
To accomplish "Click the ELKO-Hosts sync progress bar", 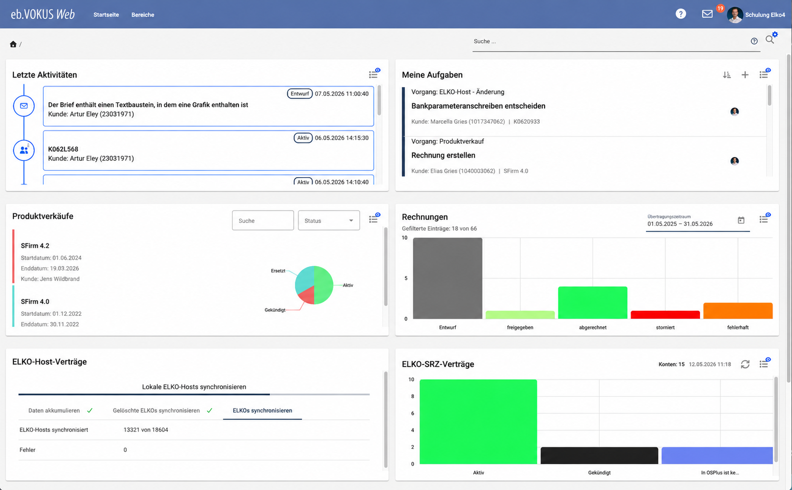I will point(194,394).
